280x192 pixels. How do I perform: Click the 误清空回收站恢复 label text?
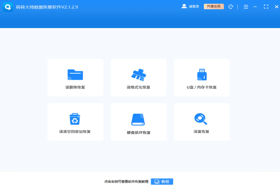(75, 132)
